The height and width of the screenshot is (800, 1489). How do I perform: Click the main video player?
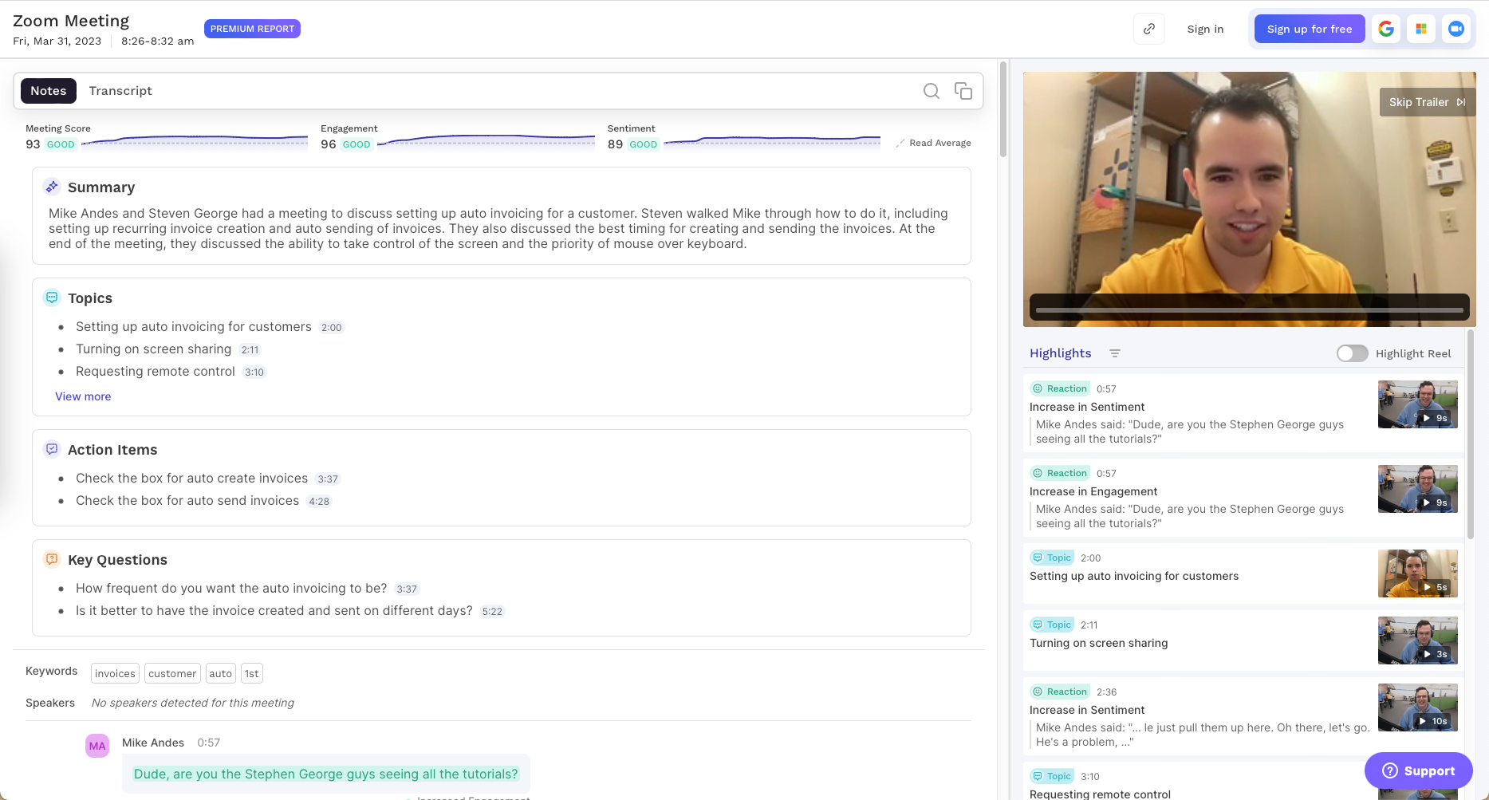click(x=1249, y=199)
